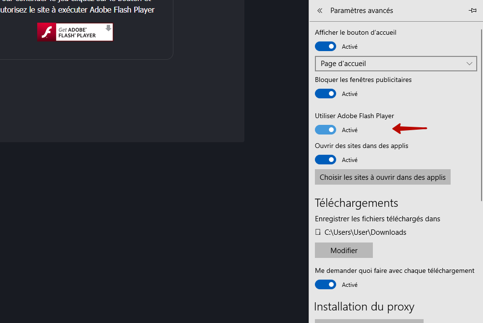The width and height of the screenshot is (483, 323).
Task: Switch off Ouvrir des sites dans des applis
Action: pyautogui.click(x=326, y=160)
